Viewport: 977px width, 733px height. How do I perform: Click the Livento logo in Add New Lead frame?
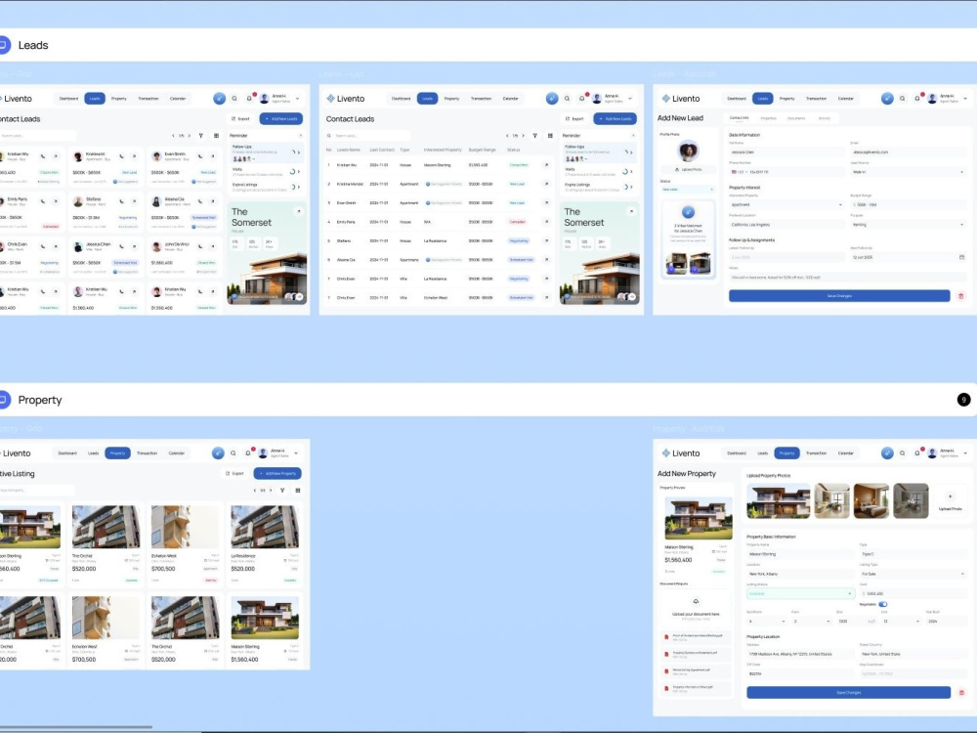pyautogui.click(x=680, y=99)
